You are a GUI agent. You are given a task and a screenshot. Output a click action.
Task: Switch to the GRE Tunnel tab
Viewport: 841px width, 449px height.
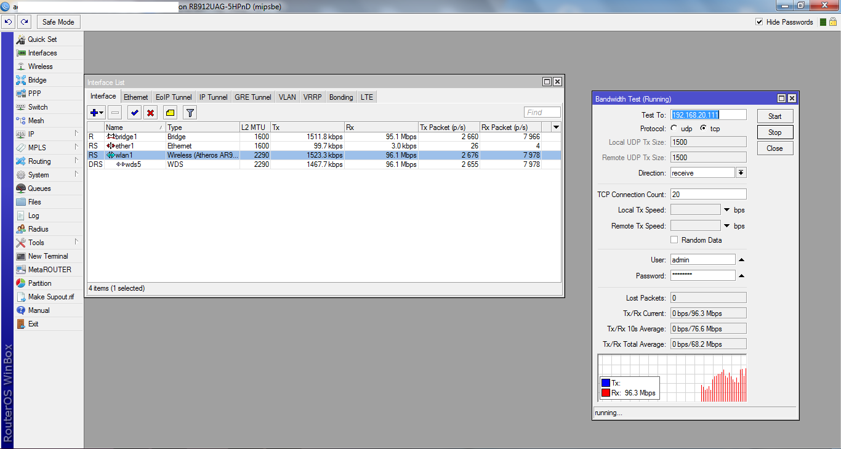tap(253, 97)
